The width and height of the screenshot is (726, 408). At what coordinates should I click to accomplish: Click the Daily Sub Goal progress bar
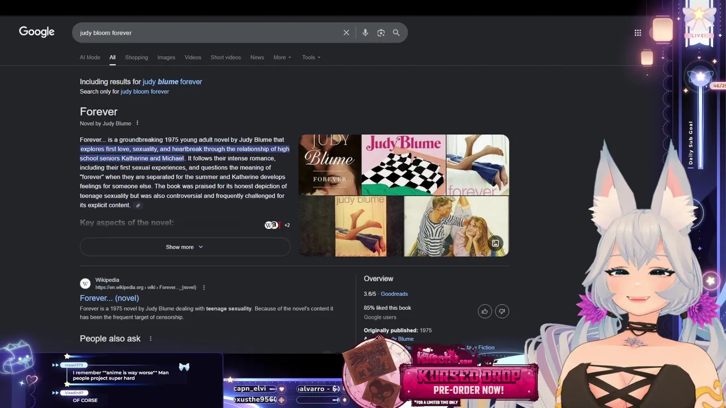(x=700, y=127)
